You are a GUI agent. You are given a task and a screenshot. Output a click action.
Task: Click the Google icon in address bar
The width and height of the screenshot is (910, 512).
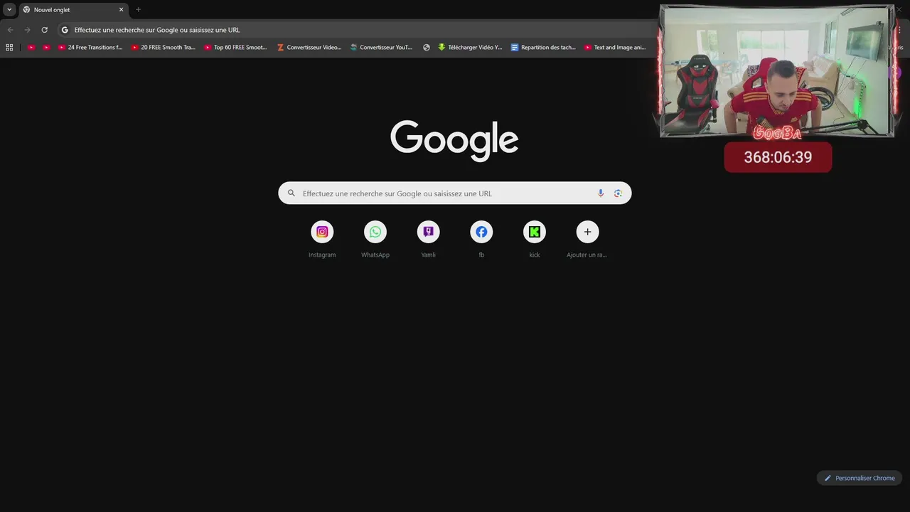point(65,30)
